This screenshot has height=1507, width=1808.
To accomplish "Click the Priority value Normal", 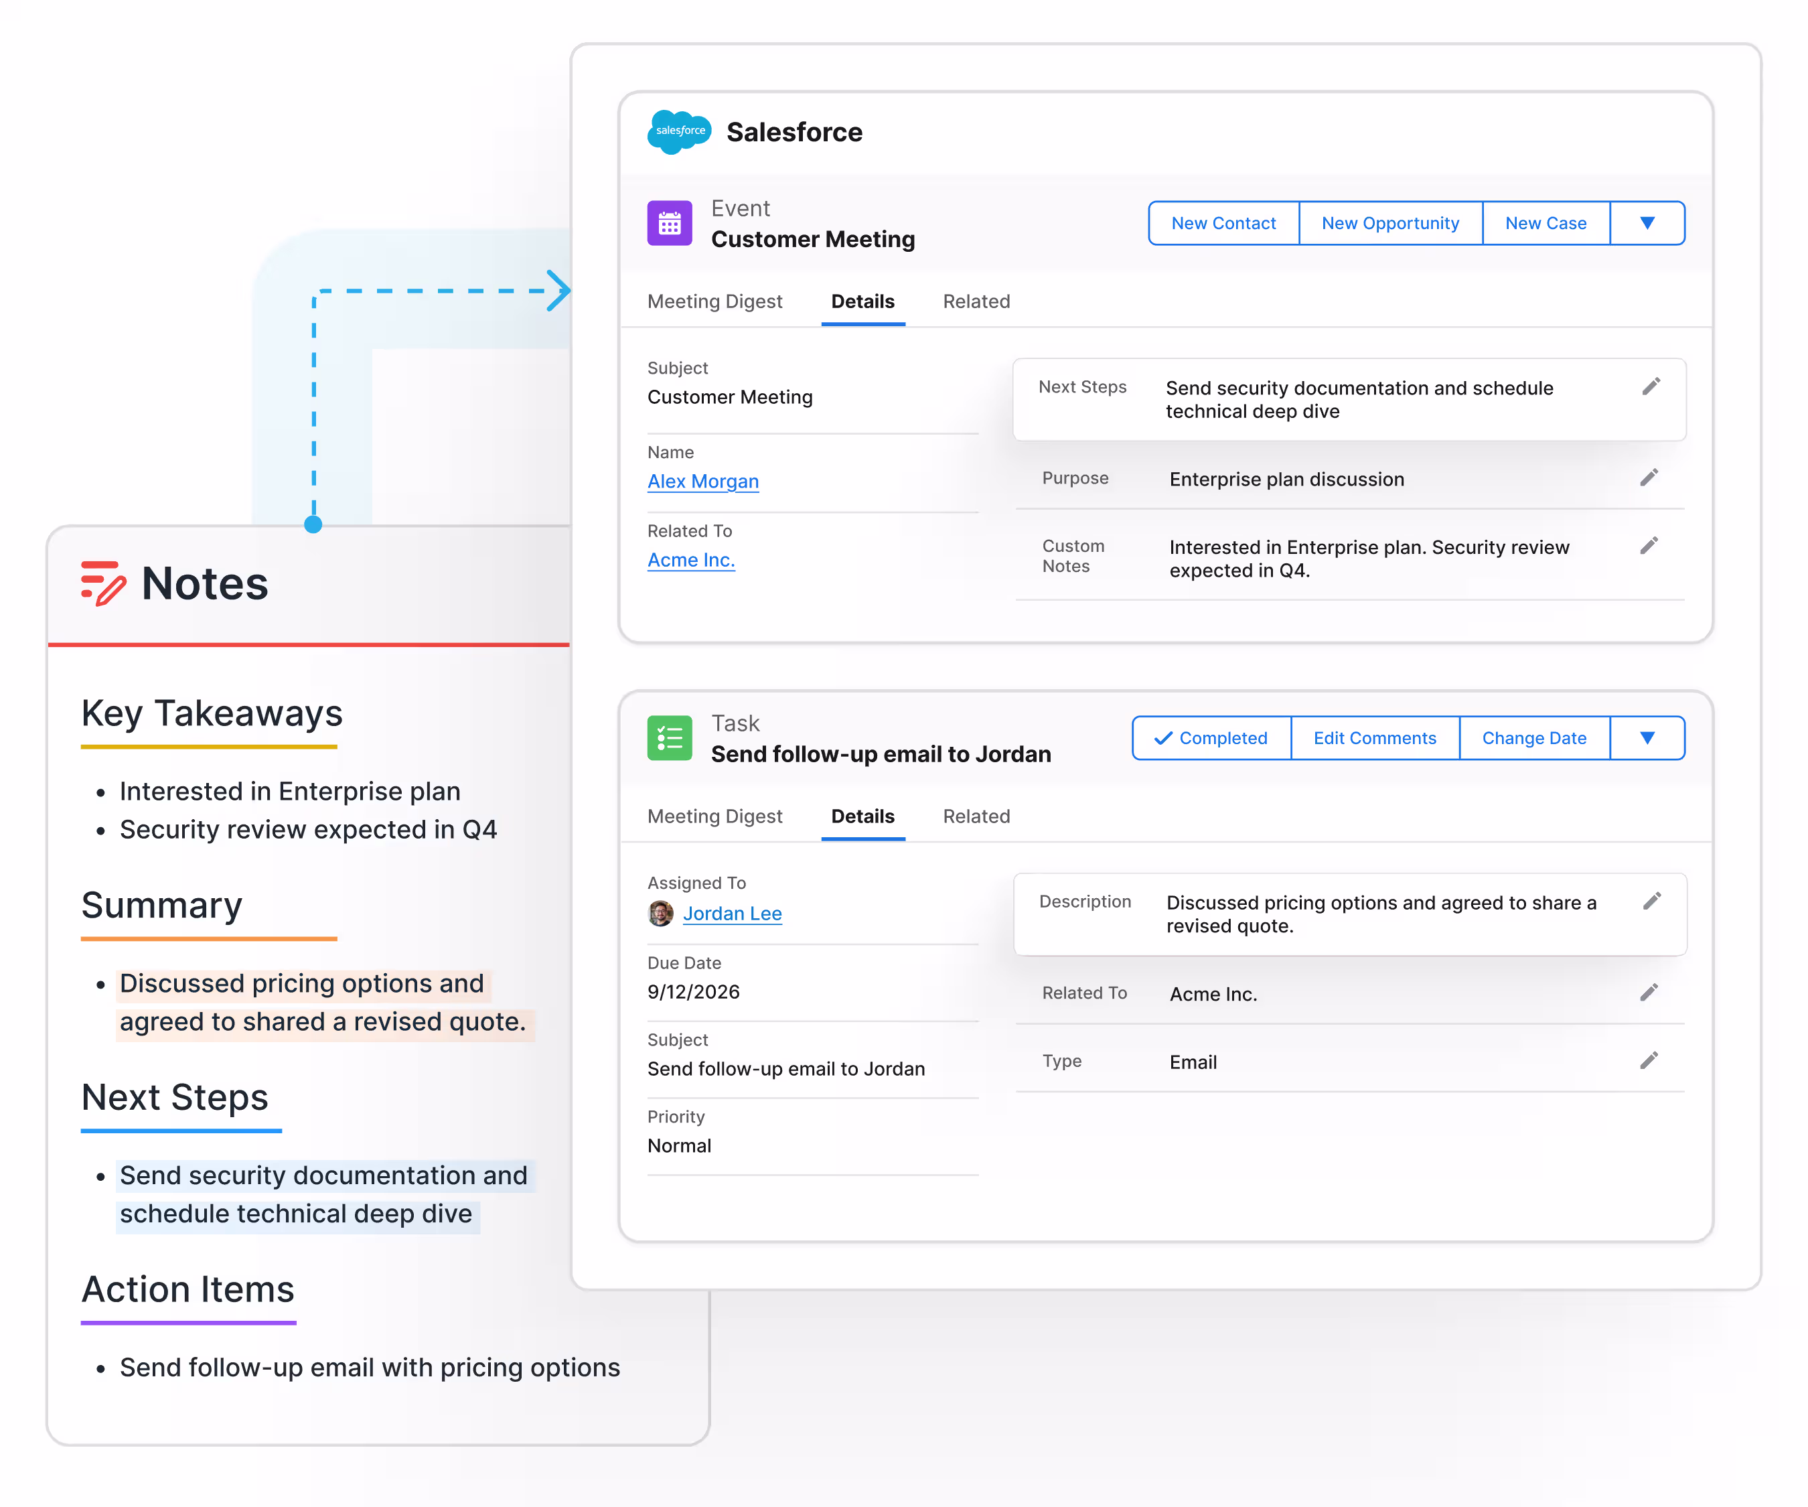I will coord(679,1146).
